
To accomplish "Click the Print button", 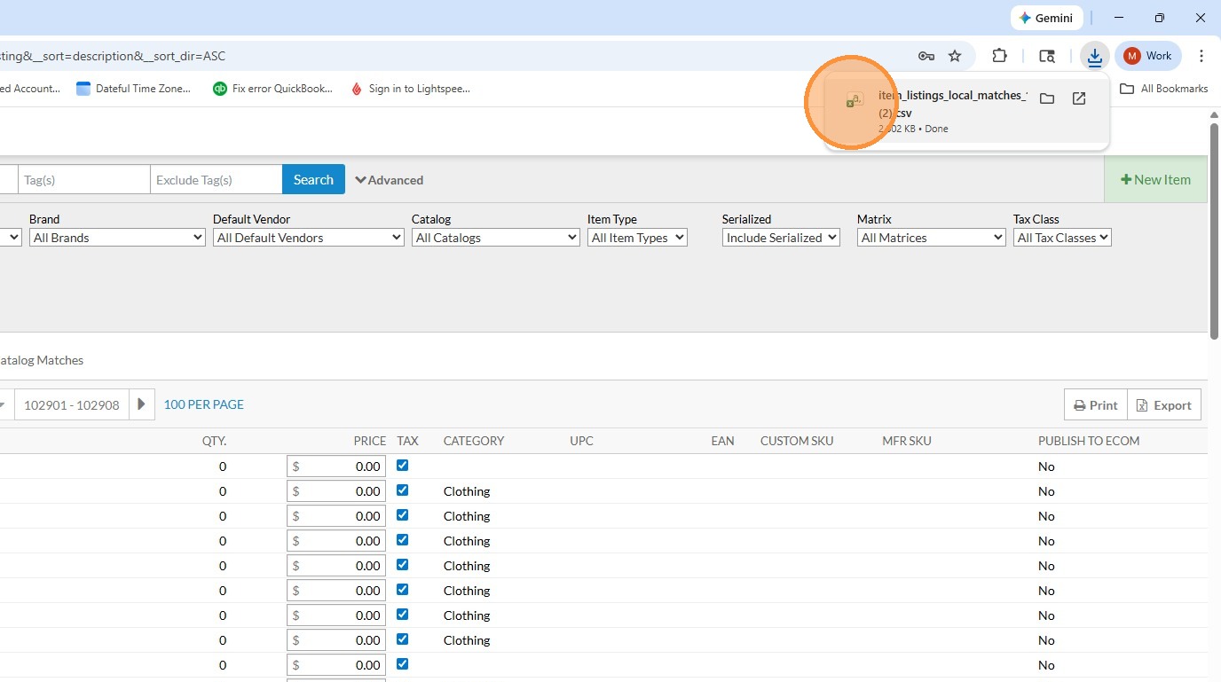I will (x=1096, y=404).
